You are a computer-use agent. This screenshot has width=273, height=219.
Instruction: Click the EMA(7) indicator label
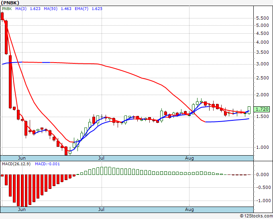(x=81, y=9)
